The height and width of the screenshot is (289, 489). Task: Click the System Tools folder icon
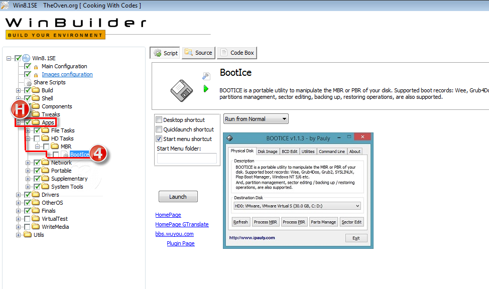[x=45, y=187]
